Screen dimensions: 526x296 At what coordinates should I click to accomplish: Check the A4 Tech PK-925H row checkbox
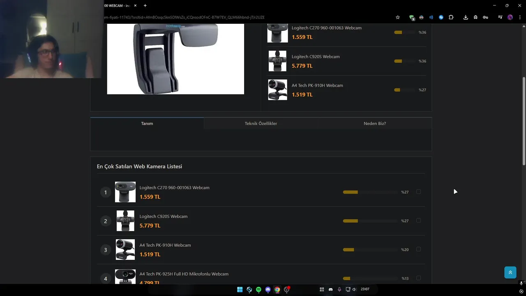(418, 278)
